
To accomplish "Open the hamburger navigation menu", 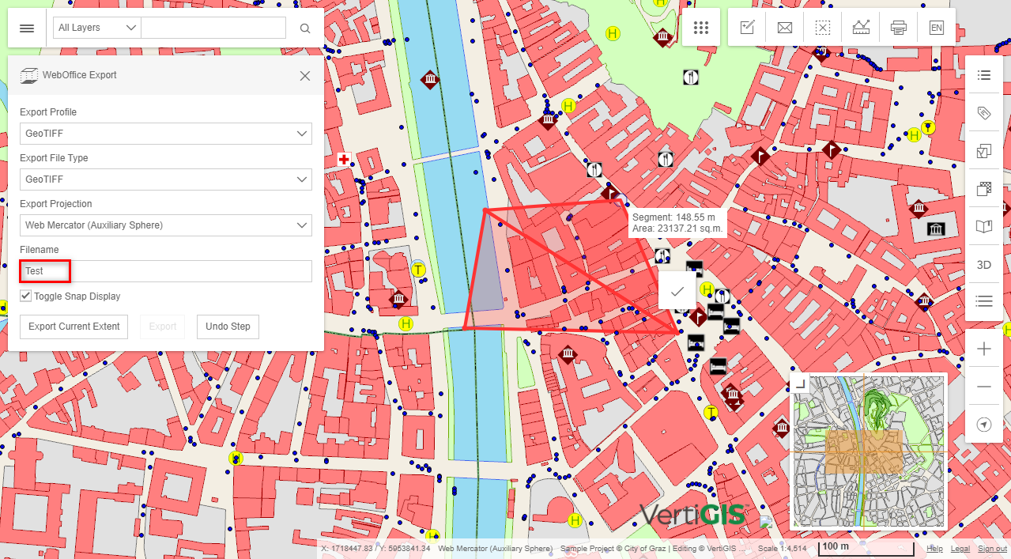I will tap(26, 28).
